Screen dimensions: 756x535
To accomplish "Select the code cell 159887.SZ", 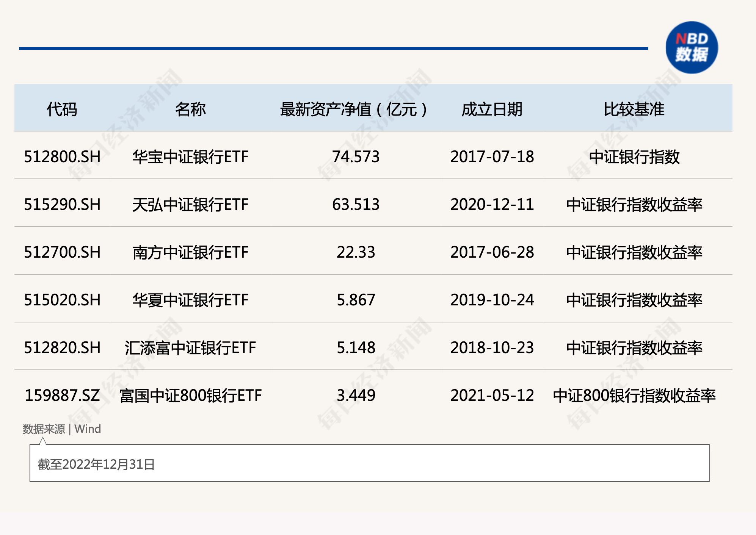I will [x=62, y=395].
